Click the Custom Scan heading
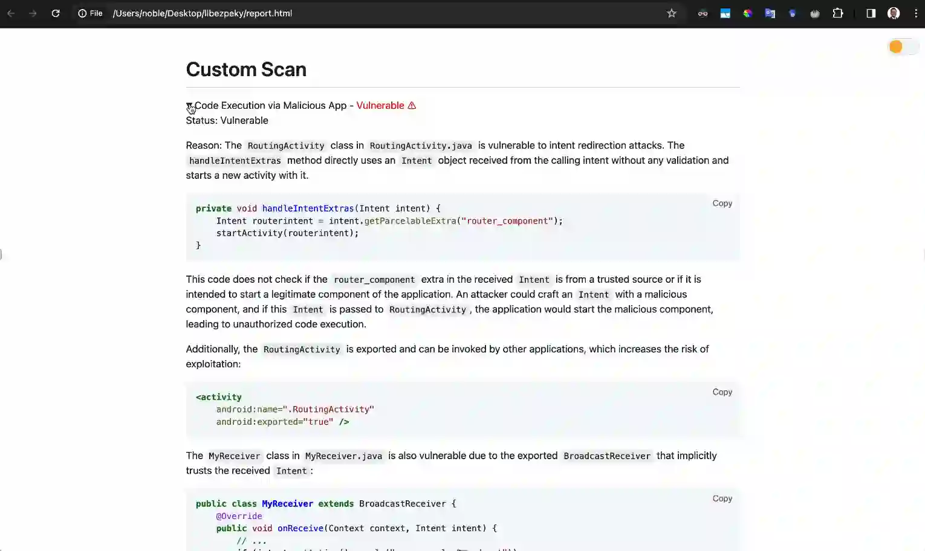Screen dimensions: 925x551 tap(246, 69)
